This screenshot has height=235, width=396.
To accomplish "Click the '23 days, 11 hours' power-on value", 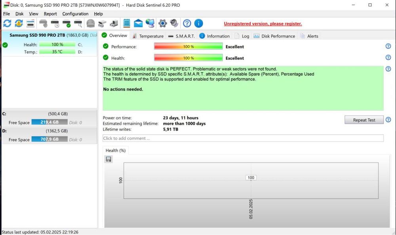I will click(x=181, y=118).
